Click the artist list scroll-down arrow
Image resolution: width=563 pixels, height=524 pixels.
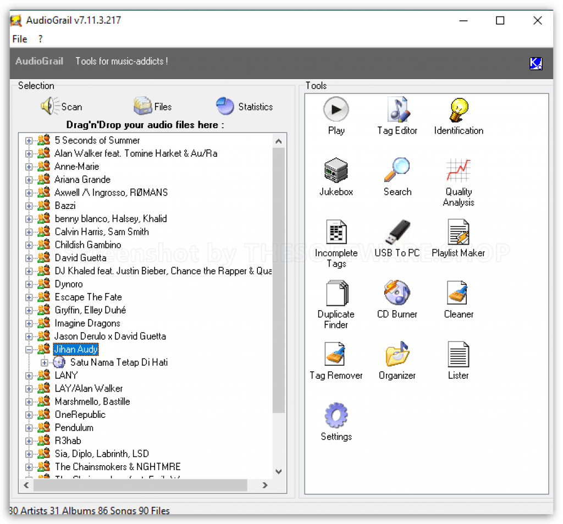(279, 472)
